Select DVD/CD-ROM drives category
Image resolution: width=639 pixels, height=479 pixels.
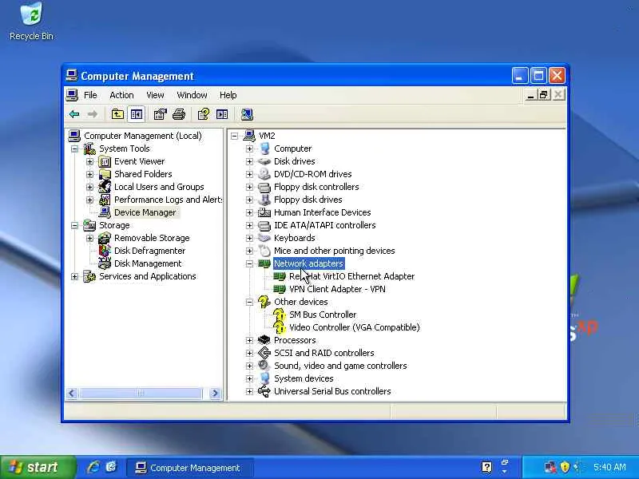312,174
